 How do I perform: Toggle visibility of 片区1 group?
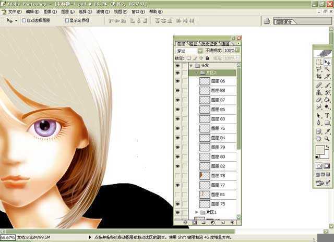pos(177,212)
